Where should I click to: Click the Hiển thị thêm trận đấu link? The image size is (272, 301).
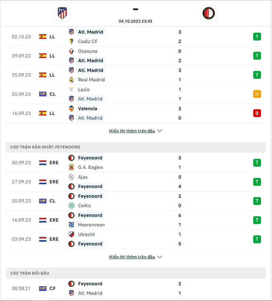click(132, 131)
